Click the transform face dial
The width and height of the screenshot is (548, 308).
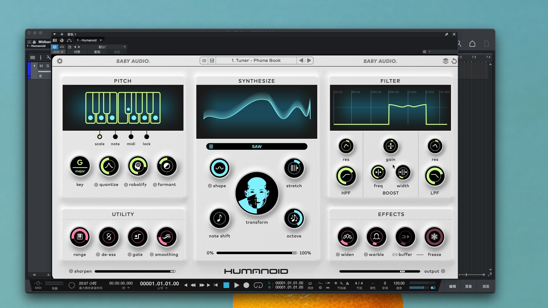pyautogui.click(x=257, y=193)
